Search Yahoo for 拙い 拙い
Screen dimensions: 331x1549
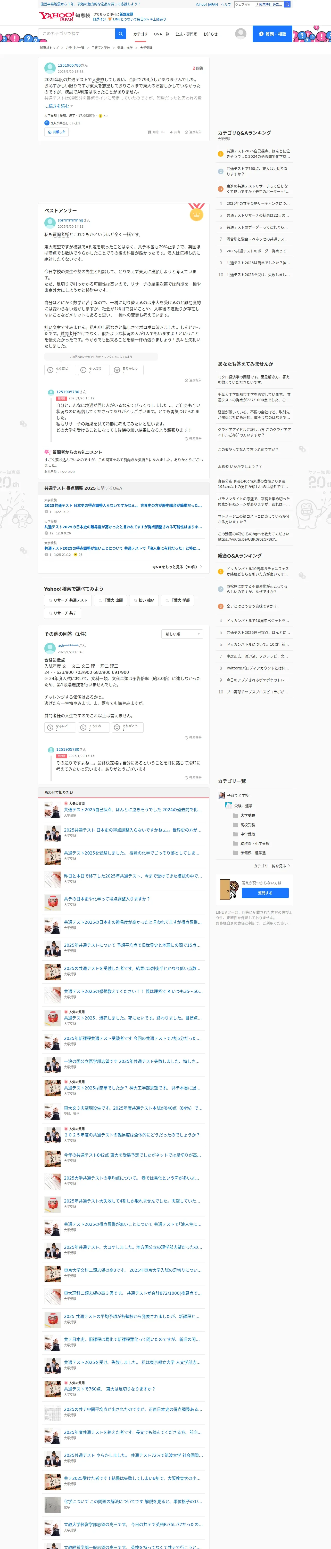pyautogui.click(x=144, y=600)
